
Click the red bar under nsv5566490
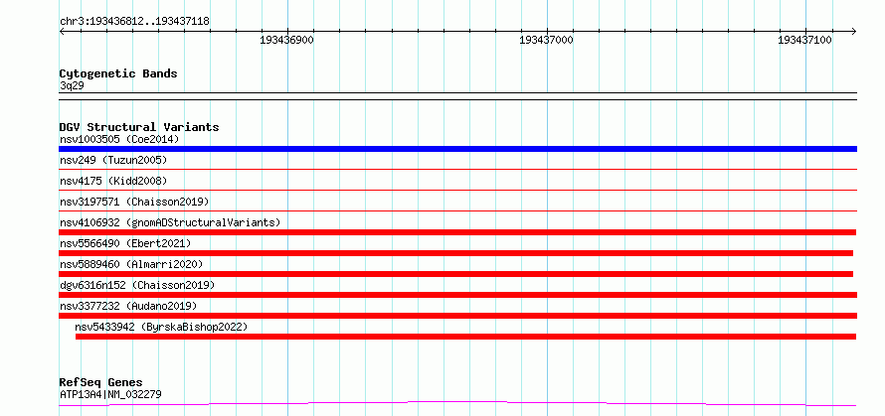pos(455,253)
